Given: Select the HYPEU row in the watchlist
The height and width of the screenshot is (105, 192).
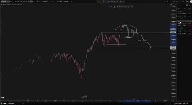Looking at the screenshot, I should [x=184, y=31].
